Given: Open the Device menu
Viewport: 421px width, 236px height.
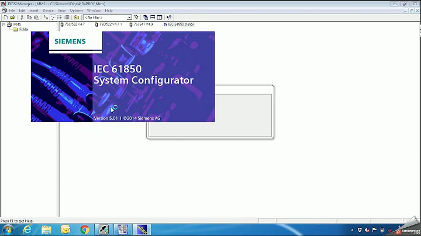Looking at the screenshot, I should [x=48, y=11].
